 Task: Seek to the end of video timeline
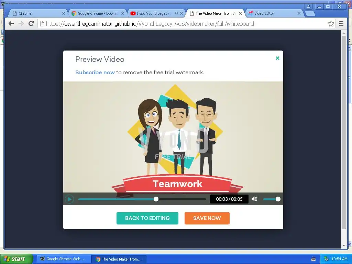pos(205,199)
